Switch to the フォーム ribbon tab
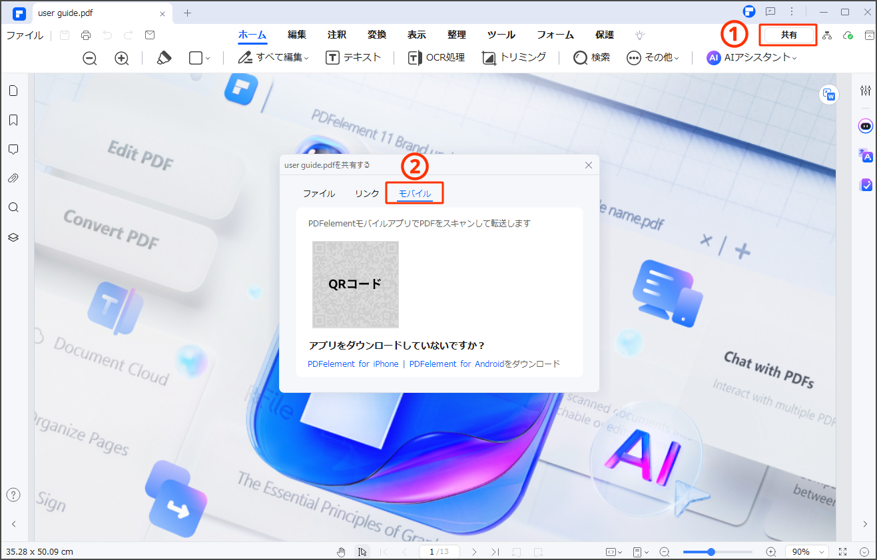 click(555, 35)
